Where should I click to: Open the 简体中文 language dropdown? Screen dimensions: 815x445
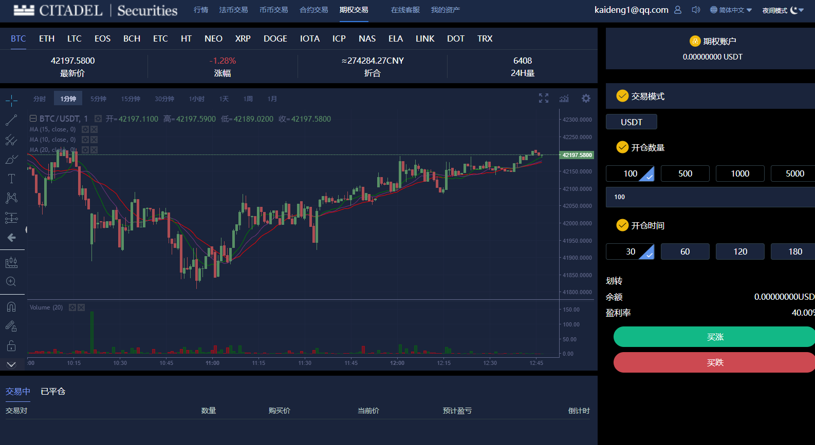click(731, 10)
